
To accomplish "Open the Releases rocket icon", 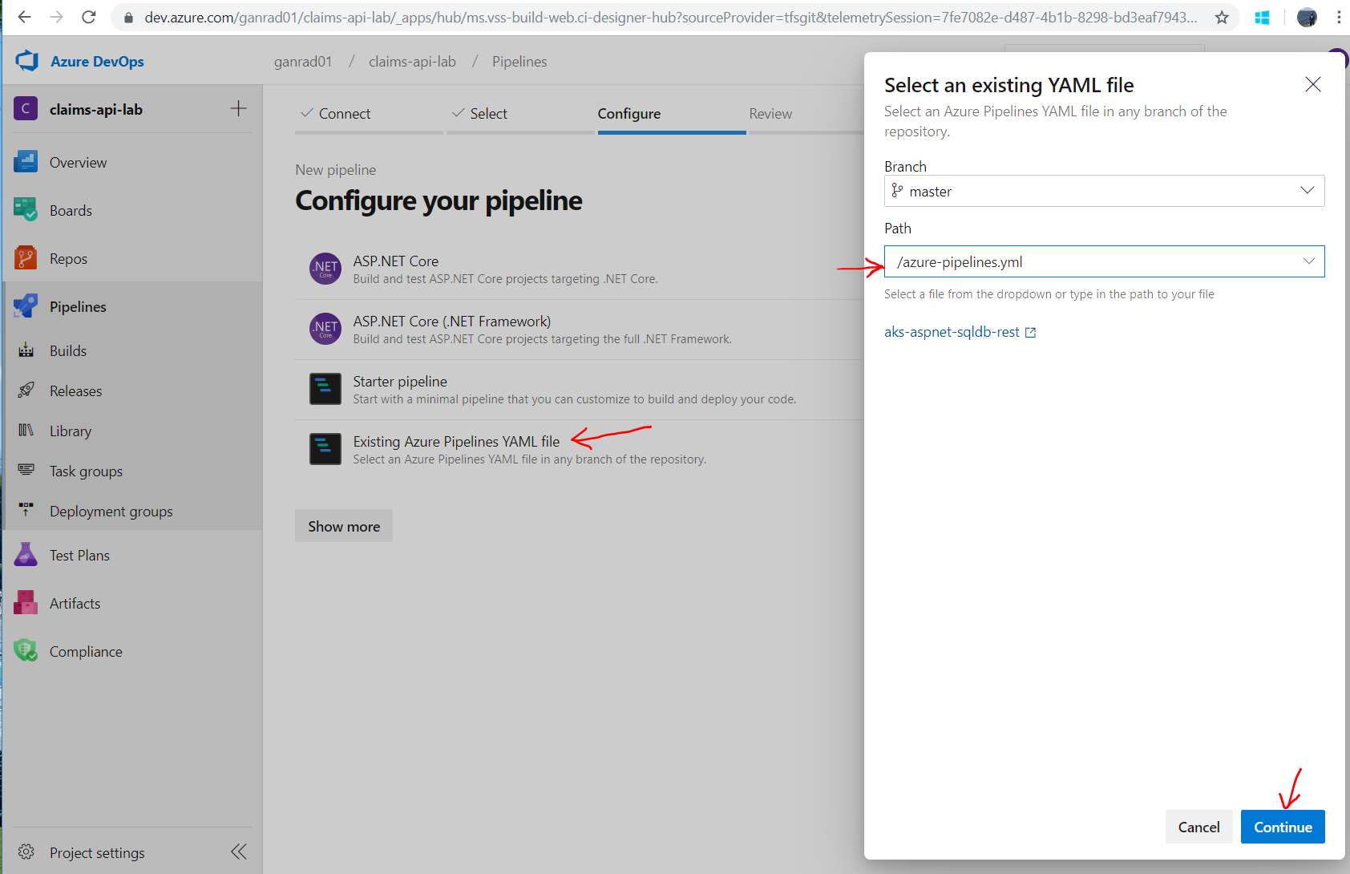I will pos(26,390).
